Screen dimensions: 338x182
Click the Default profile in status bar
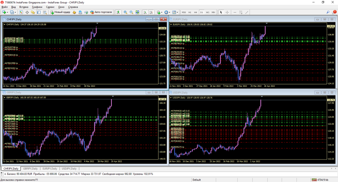coord(197,180)
